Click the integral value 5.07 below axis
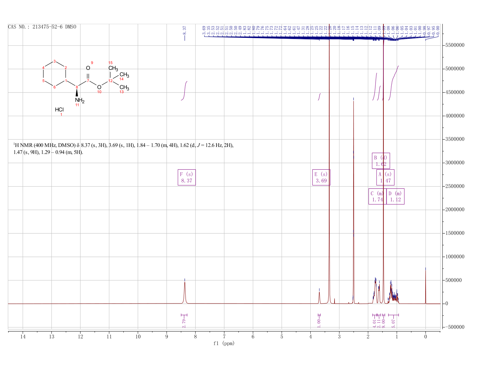 point(393,323)
